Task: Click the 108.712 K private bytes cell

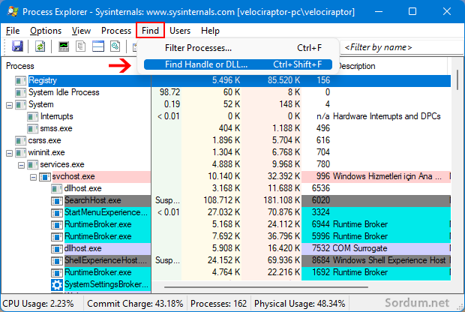Action: [x=221, y=201]
